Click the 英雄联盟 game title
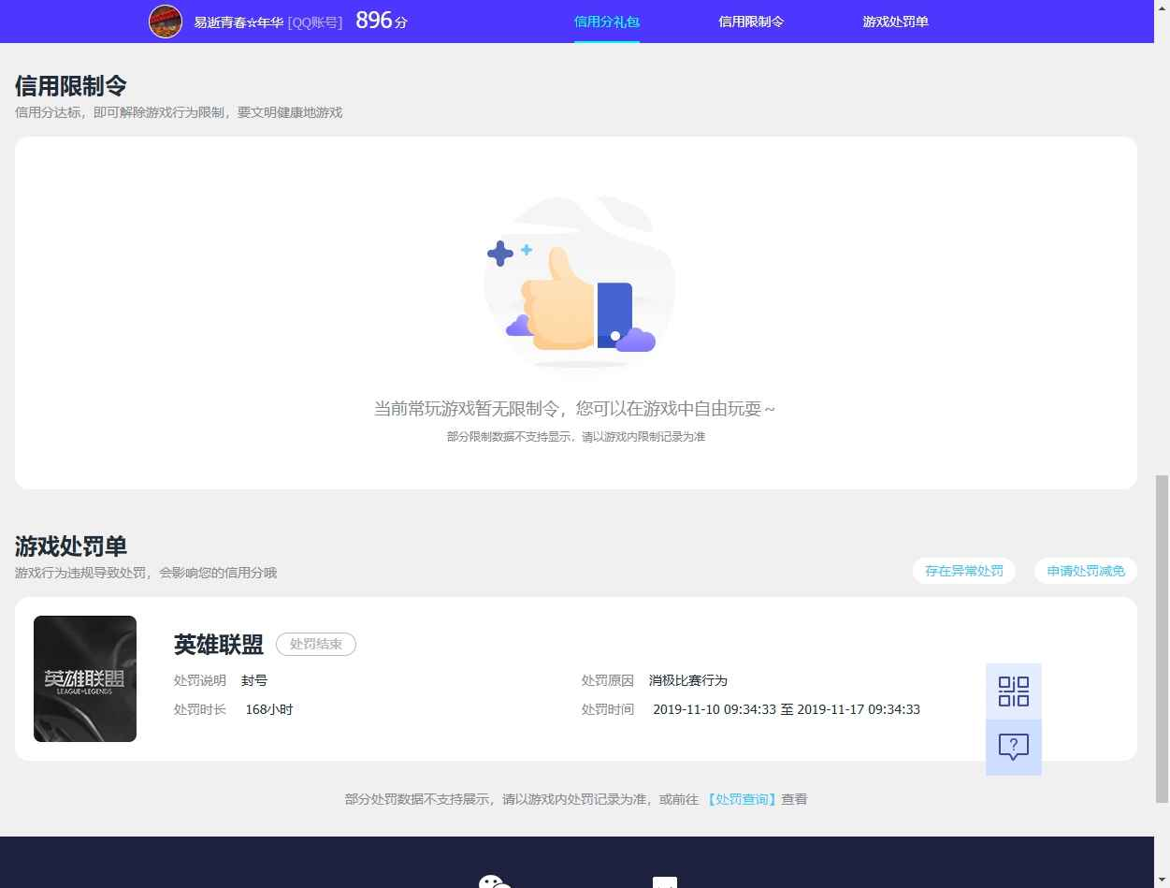1170x888 pixels. pos(219,645)
